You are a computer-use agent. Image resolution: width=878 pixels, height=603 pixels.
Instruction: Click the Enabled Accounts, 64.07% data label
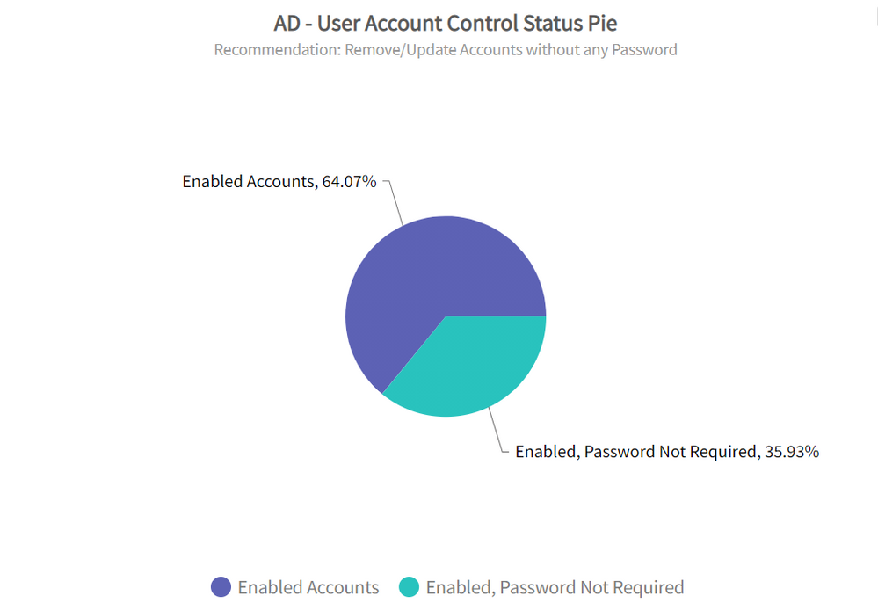click(x=279, y=182)
